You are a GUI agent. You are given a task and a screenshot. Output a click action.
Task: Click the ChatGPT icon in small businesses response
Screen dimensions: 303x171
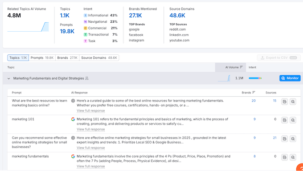coord(73,138)
